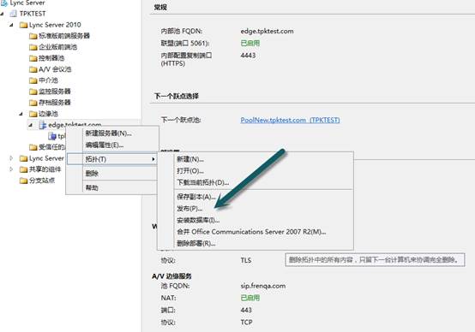Click the 监控服务器 folder icon
475x332 pixels.
[33, 92]
